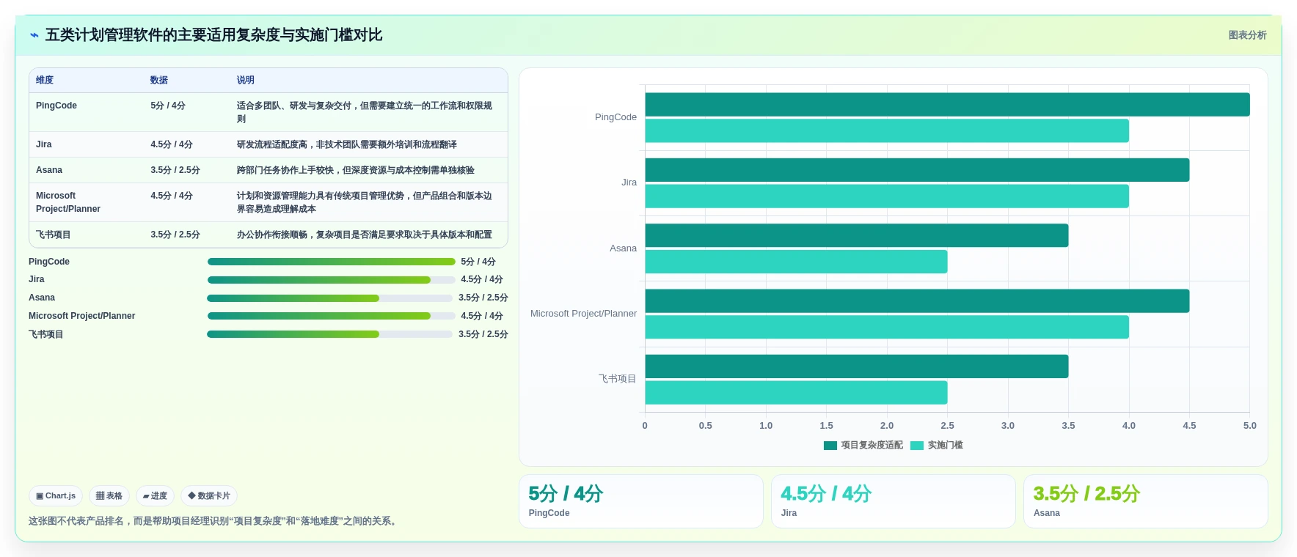Click the Asana chart axis label

pyautogui.click(x=623, y=248)
